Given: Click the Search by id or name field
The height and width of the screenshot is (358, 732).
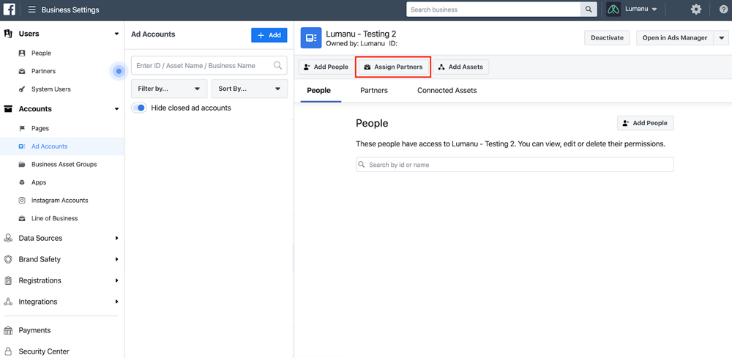Looking at the screenshot, I should coord(515,165).
